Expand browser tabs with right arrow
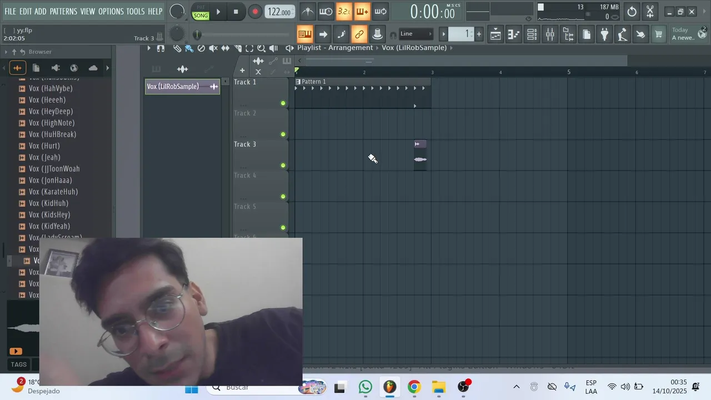Image resolution: width=711 pixels, height=400 pixels. 107,68
